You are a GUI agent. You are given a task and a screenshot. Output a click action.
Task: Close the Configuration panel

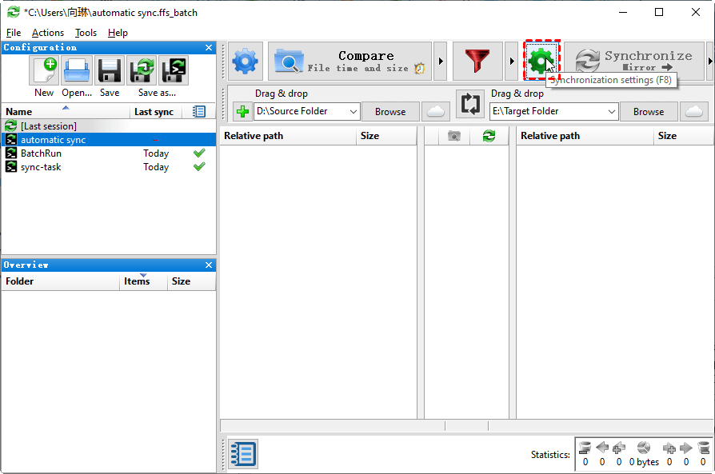click(x=209, y=47)
